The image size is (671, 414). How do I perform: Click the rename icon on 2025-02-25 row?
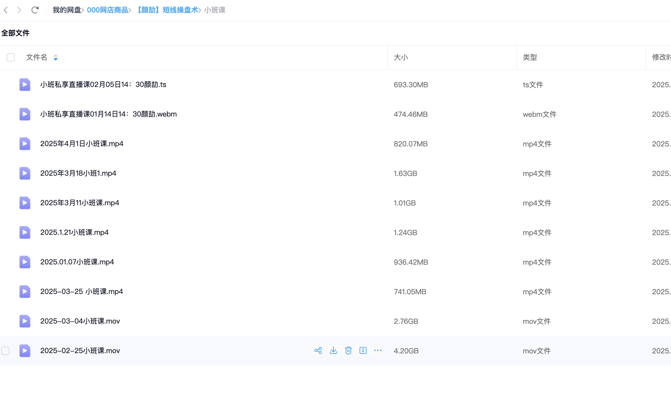(363, 351)
